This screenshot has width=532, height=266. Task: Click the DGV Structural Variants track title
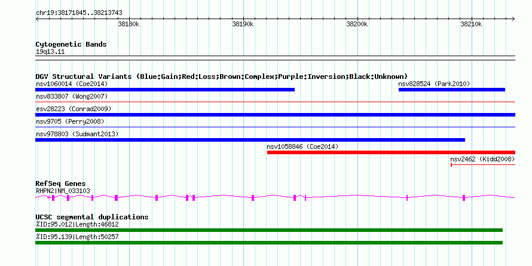[x=222, y=77]
